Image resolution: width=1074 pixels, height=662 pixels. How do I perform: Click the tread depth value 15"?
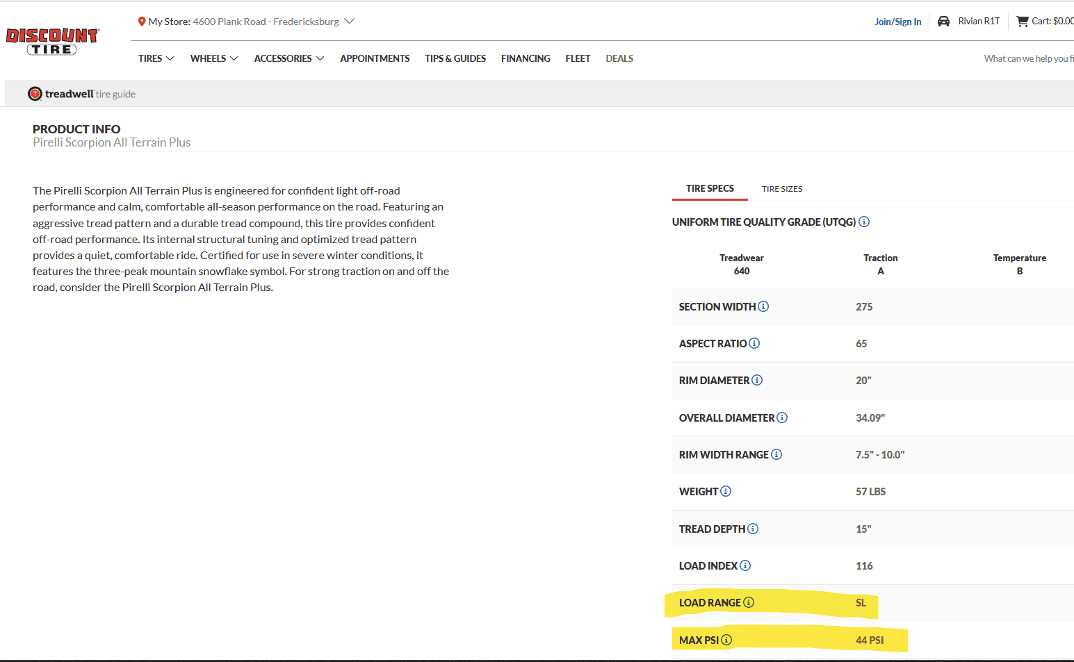click(x=863, y=529)
